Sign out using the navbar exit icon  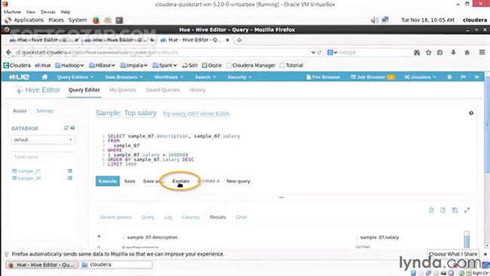click(476, 77)
